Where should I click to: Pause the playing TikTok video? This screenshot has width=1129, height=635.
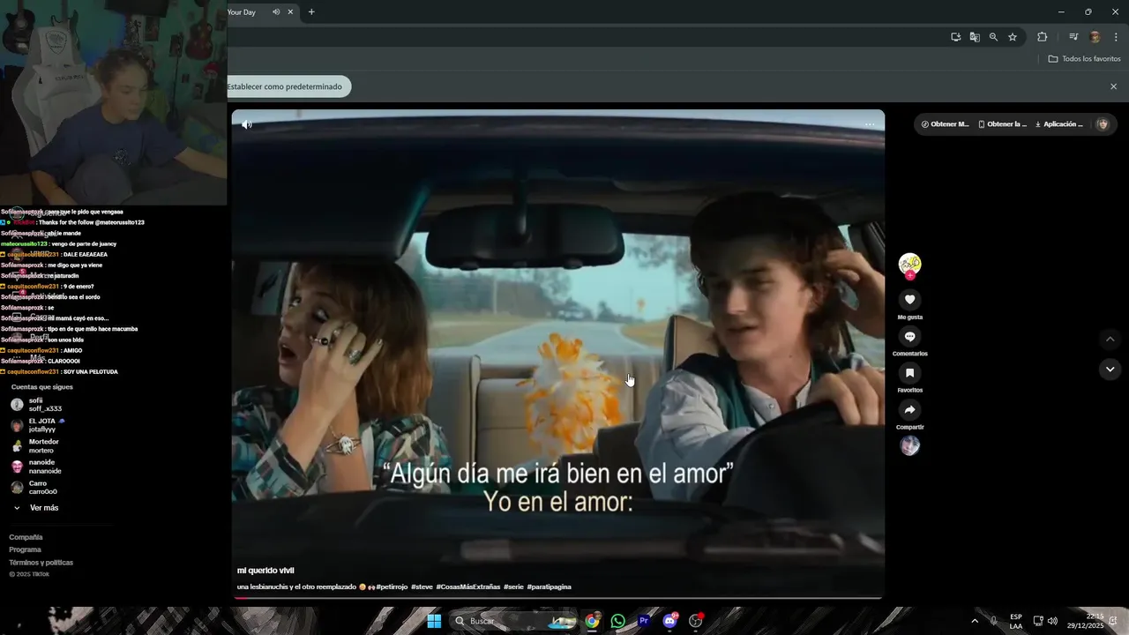(x=557, y=353)
